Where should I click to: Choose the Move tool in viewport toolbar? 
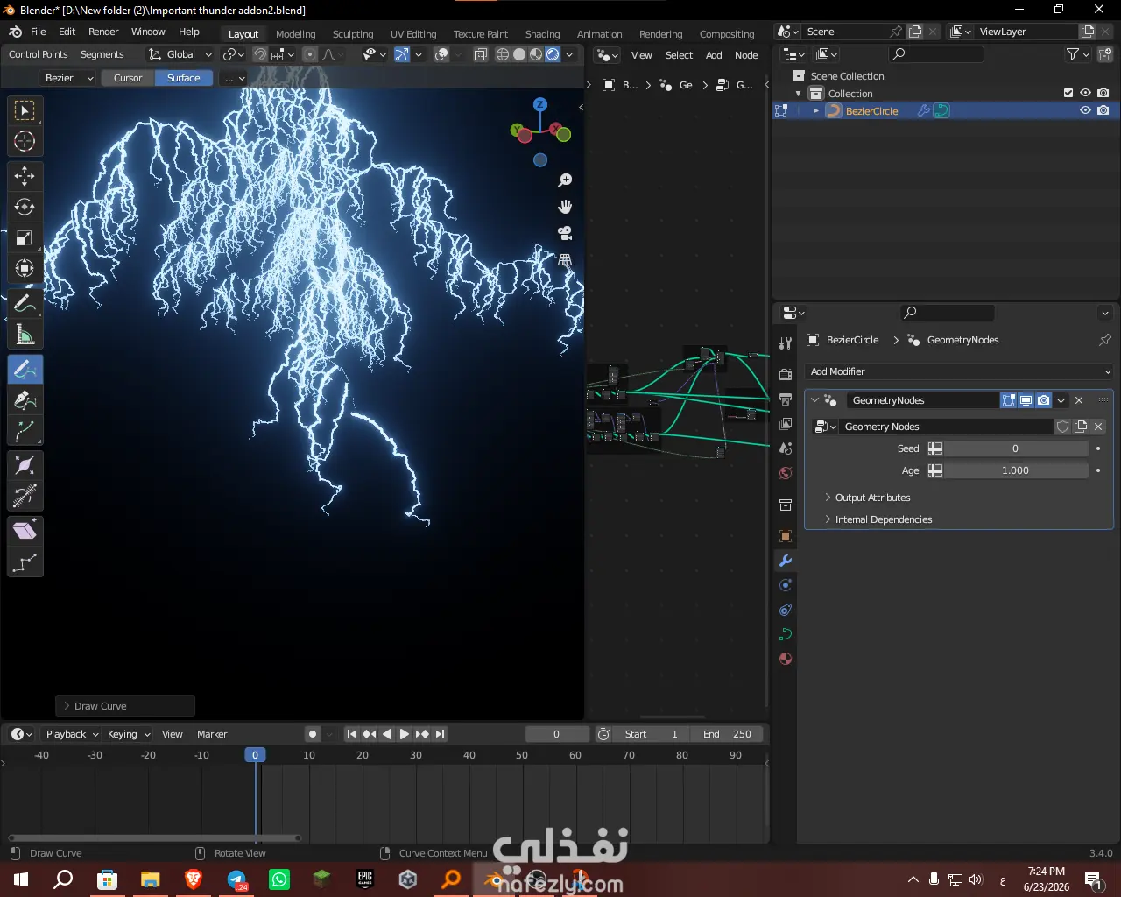point(25,176)
